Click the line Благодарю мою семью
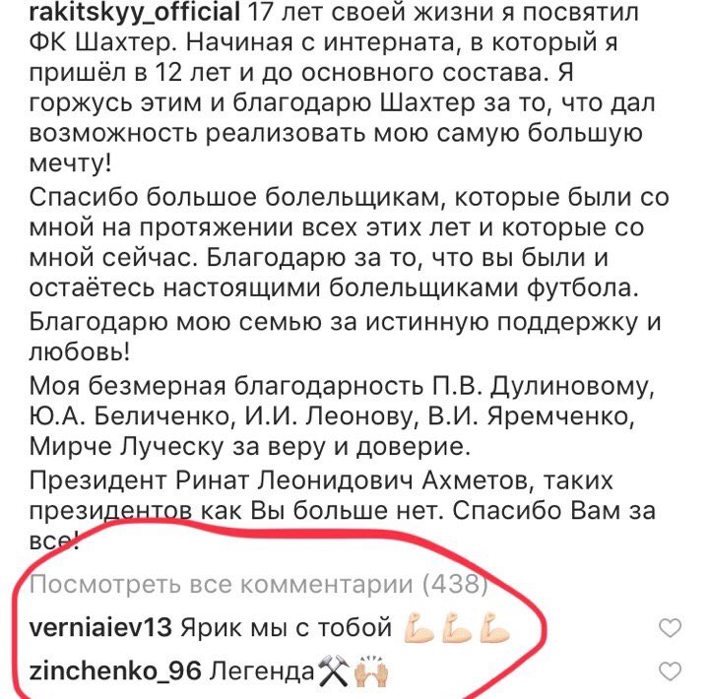 point(346,323)
